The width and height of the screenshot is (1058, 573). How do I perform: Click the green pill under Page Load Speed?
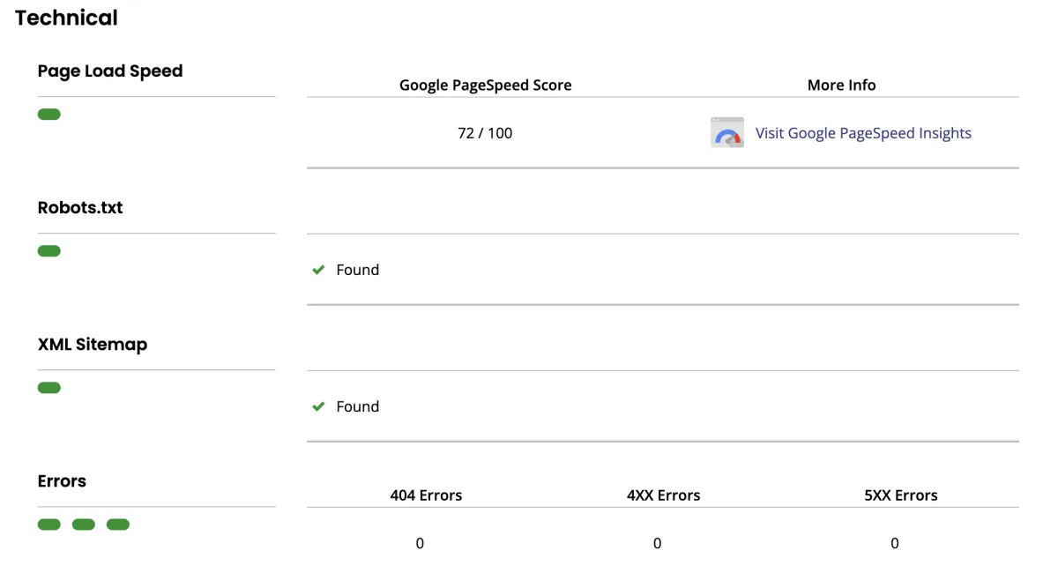tap(49, 115)
